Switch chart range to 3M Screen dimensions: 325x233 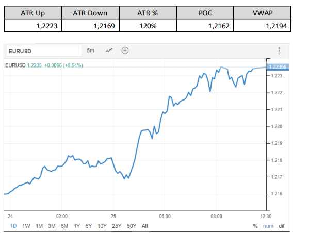(52, 226)
